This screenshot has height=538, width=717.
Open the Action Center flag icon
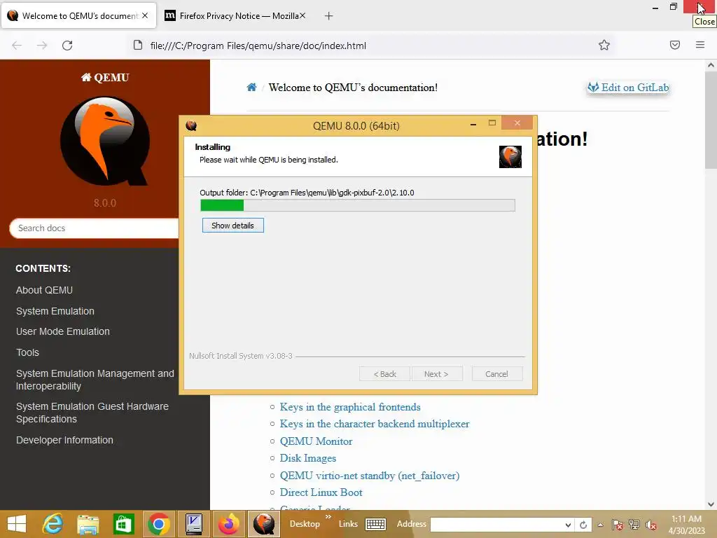(x=618, y=525)
